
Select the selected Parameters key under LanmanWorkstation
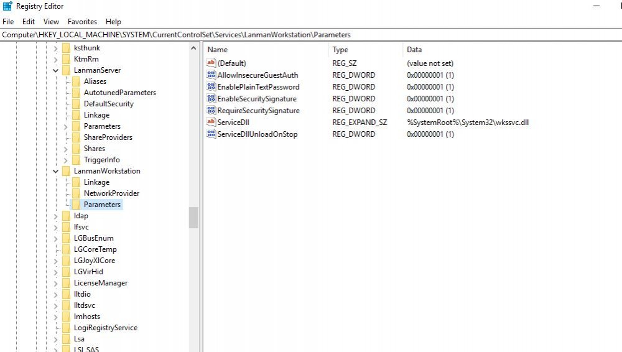(x=102, y=205)
